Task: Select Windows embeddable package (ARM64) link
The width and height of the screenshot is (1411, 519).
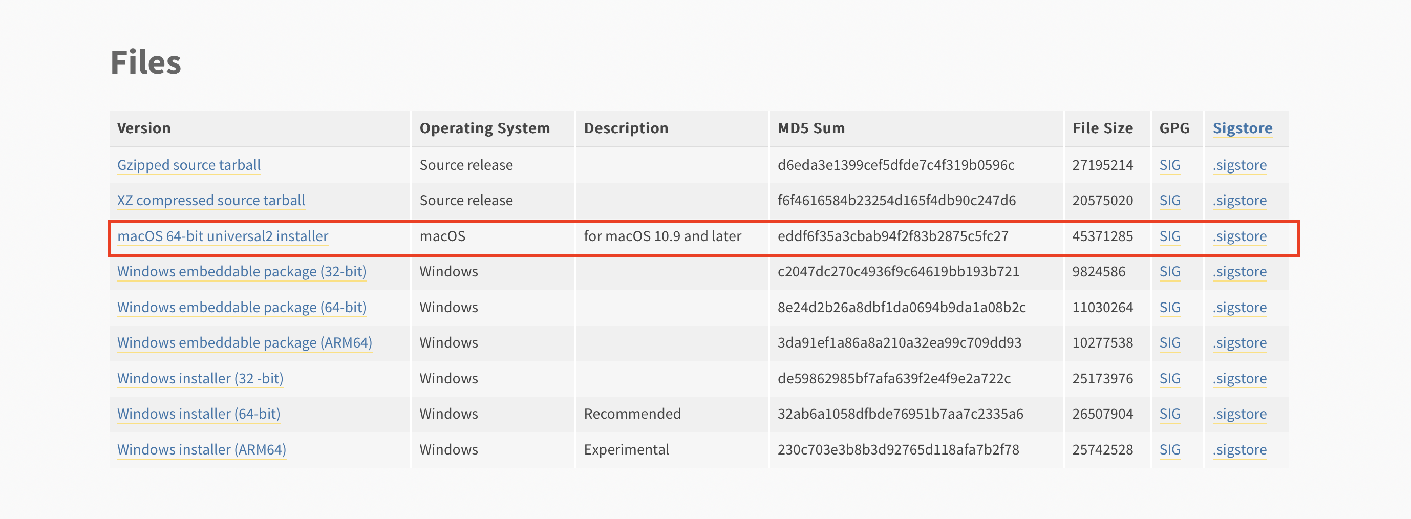Action: [245, 343]
